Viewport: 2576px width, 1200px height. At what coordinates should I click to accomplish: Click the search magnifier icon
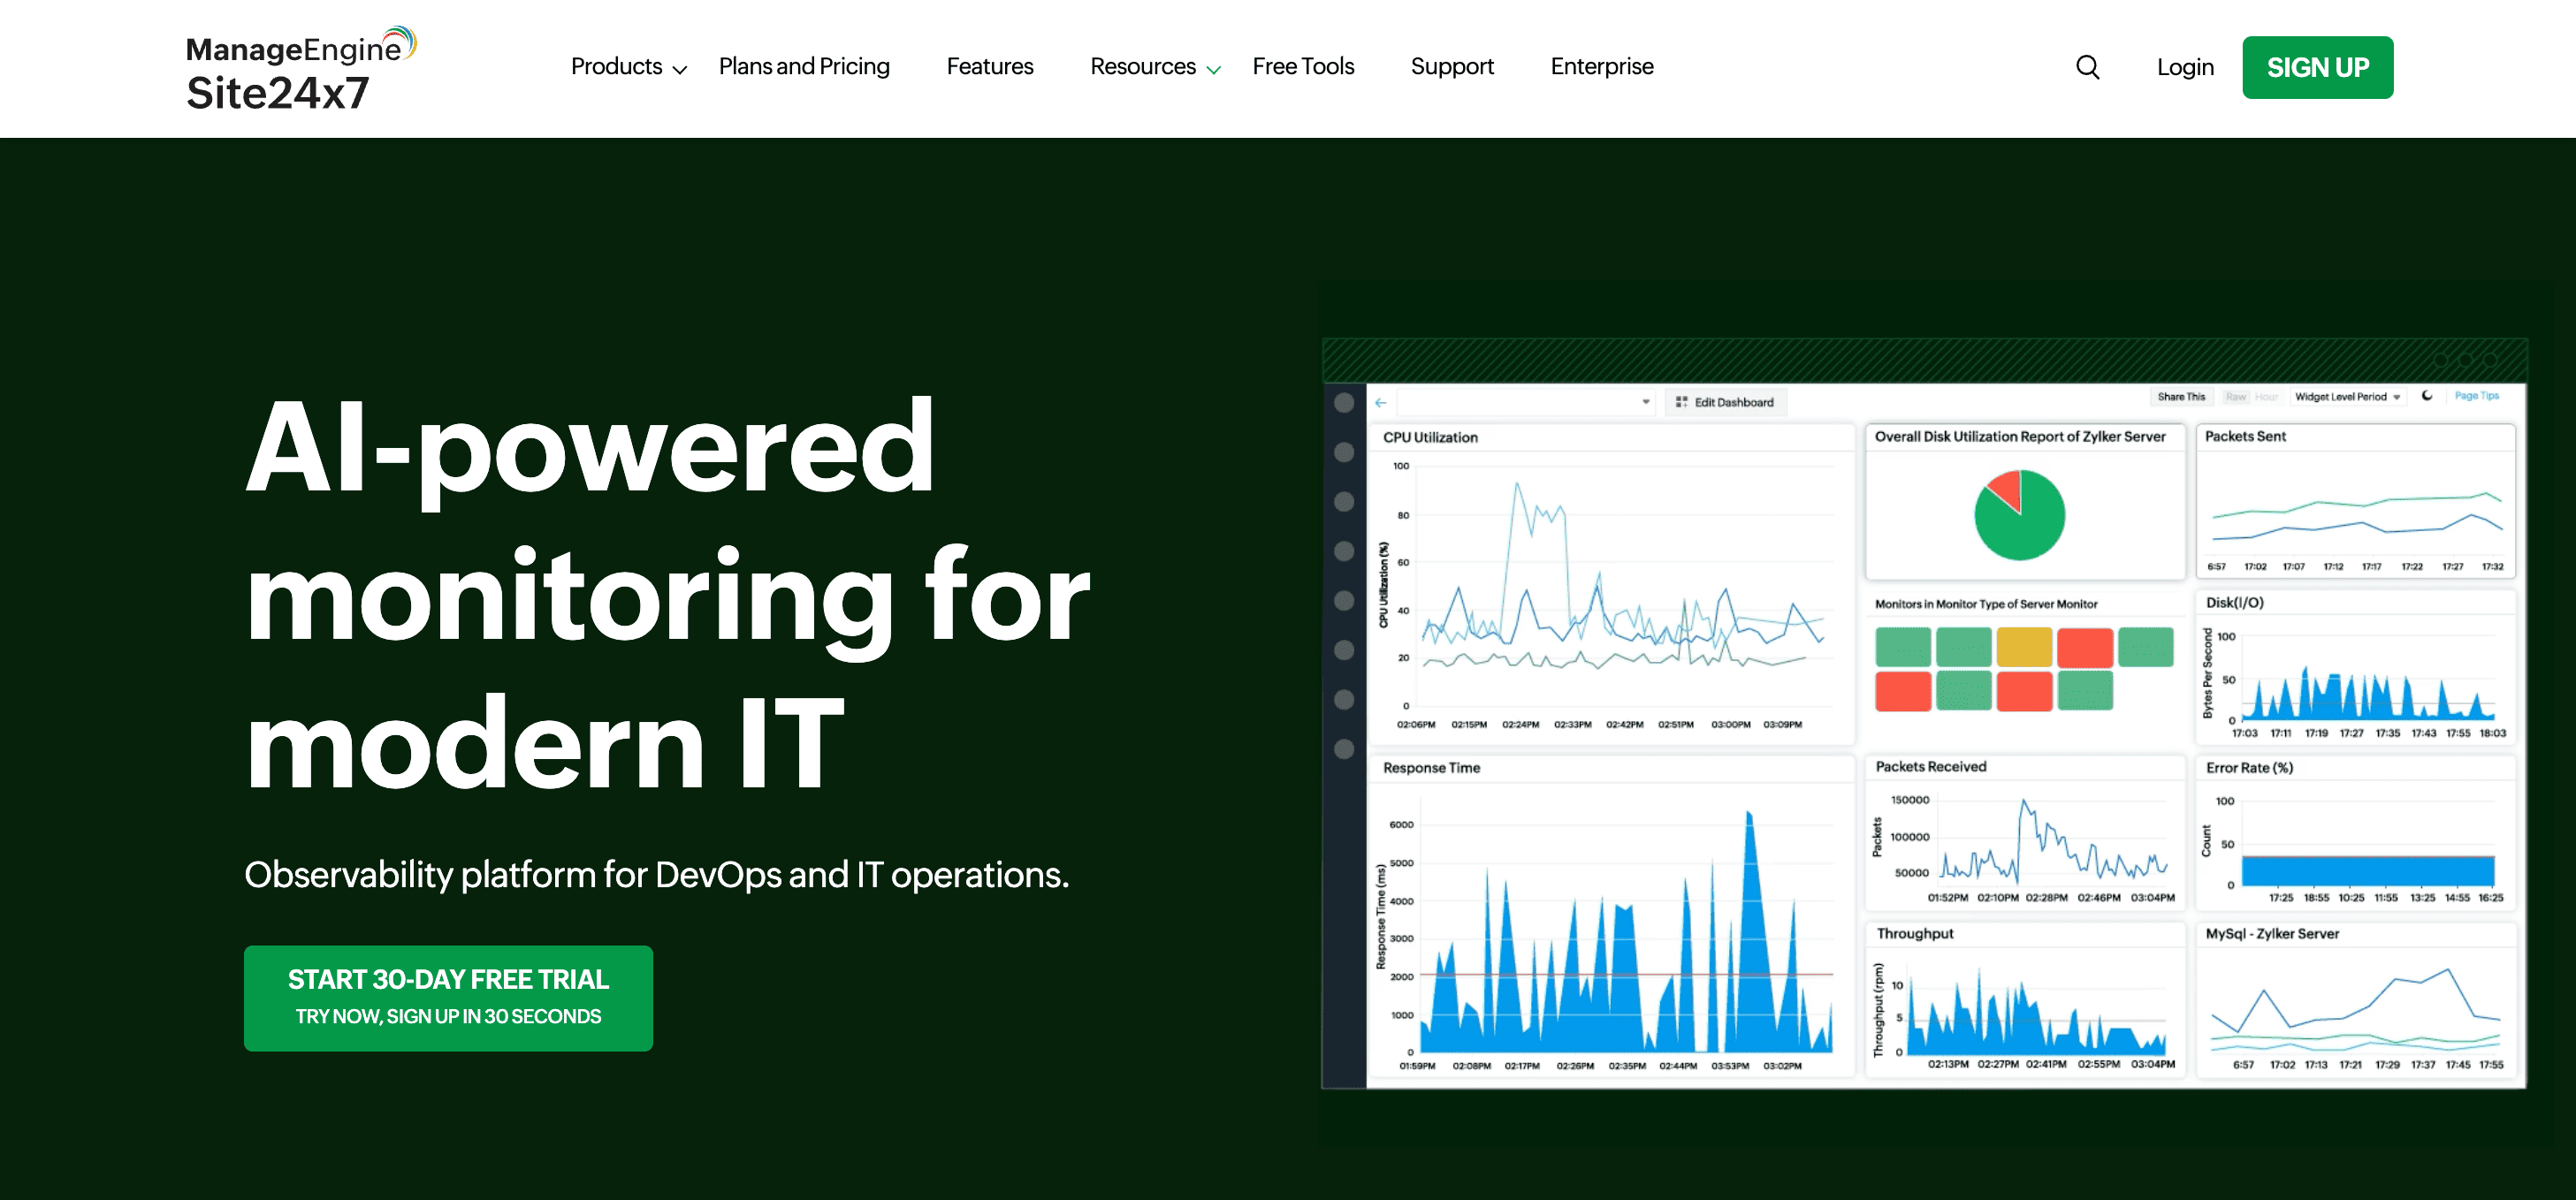point(2087,67)
